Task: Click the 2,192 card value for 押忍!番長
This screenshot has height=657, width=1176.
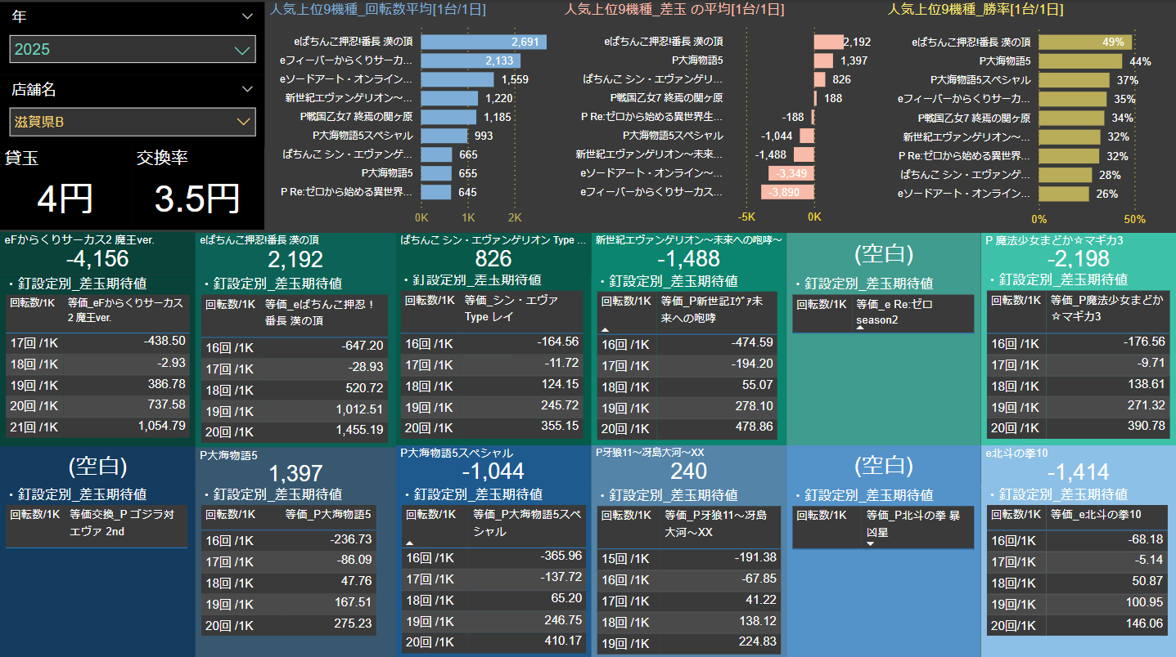Action: (295, 259)
